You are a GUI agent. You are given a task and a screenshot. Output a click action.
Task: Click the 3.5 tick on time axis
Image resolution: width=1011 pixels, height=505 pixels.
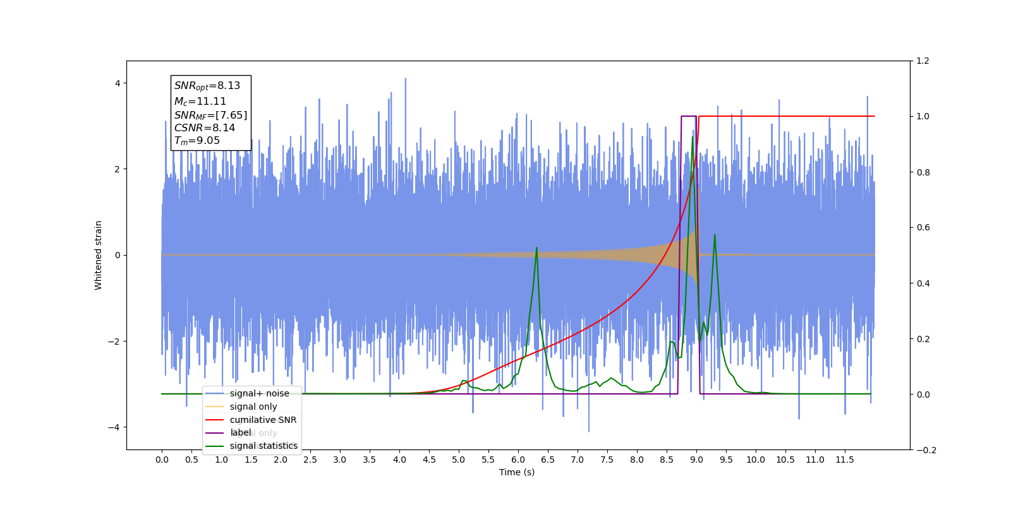(370, 460)
